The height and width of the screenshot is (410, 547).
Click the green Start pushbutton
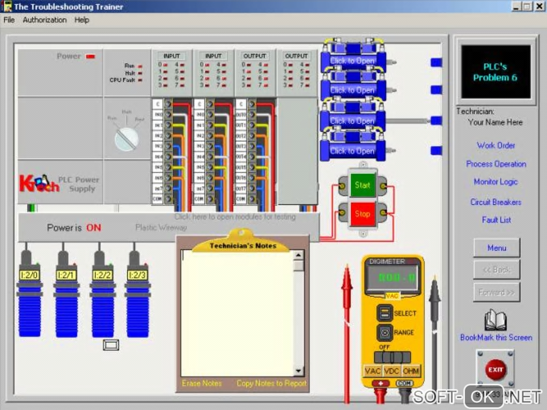click(x=363, y=185)
